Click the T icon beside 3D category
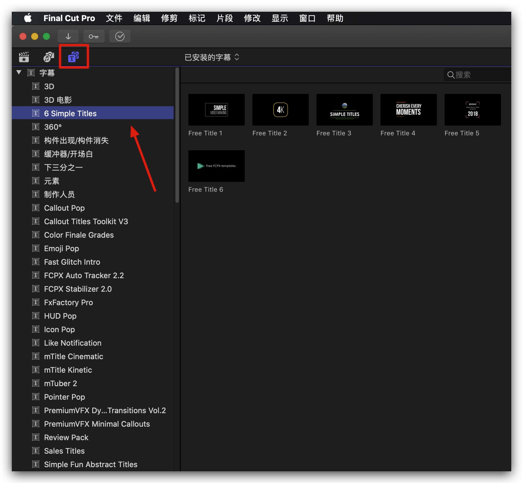This screenshot has width=523, height=483. [36, 86]
